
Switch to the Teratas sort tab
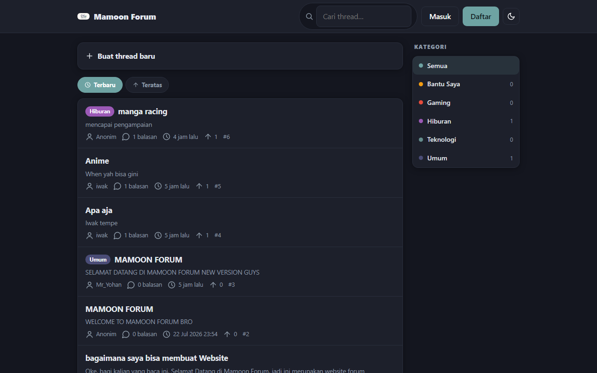coord(147,85)
